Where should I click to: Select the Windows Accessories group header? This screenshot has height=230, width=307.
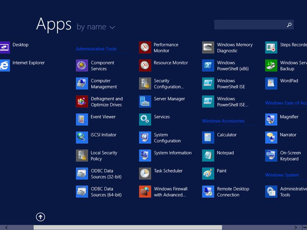coord(223,121)
